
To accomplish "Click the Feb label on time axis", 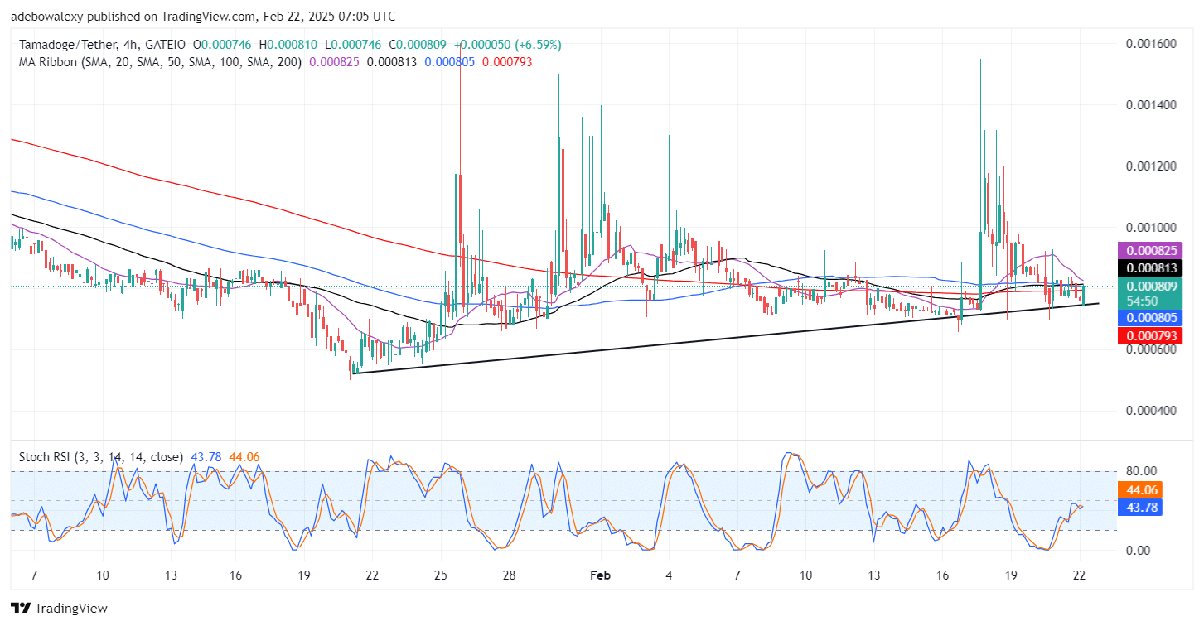I will [x=600, y=575].
